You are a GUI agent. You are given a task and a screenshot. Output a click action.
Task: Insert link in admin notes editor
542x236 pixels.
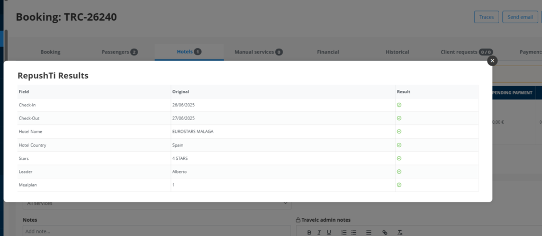pos(385,232)
